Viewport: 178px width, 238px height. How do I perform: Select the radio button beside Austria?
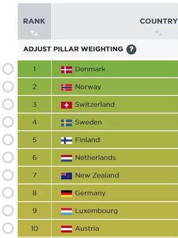pyautogui.click(x=8, y=228)
